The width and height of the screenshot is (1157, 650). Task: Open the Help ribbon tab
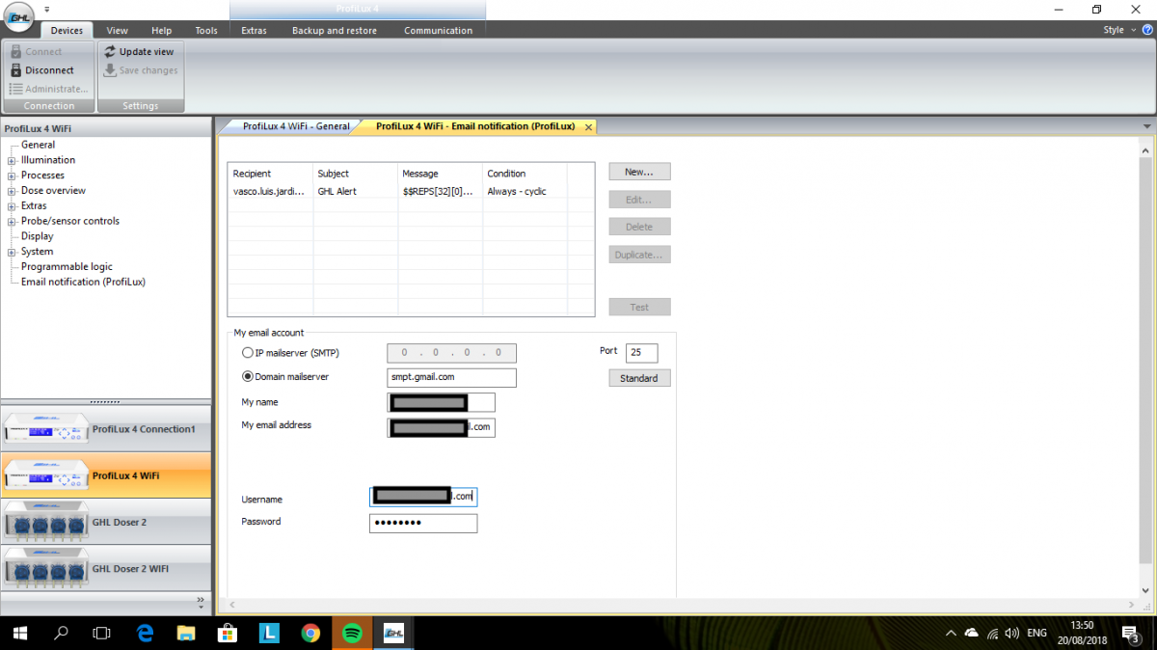click(161, 31)
